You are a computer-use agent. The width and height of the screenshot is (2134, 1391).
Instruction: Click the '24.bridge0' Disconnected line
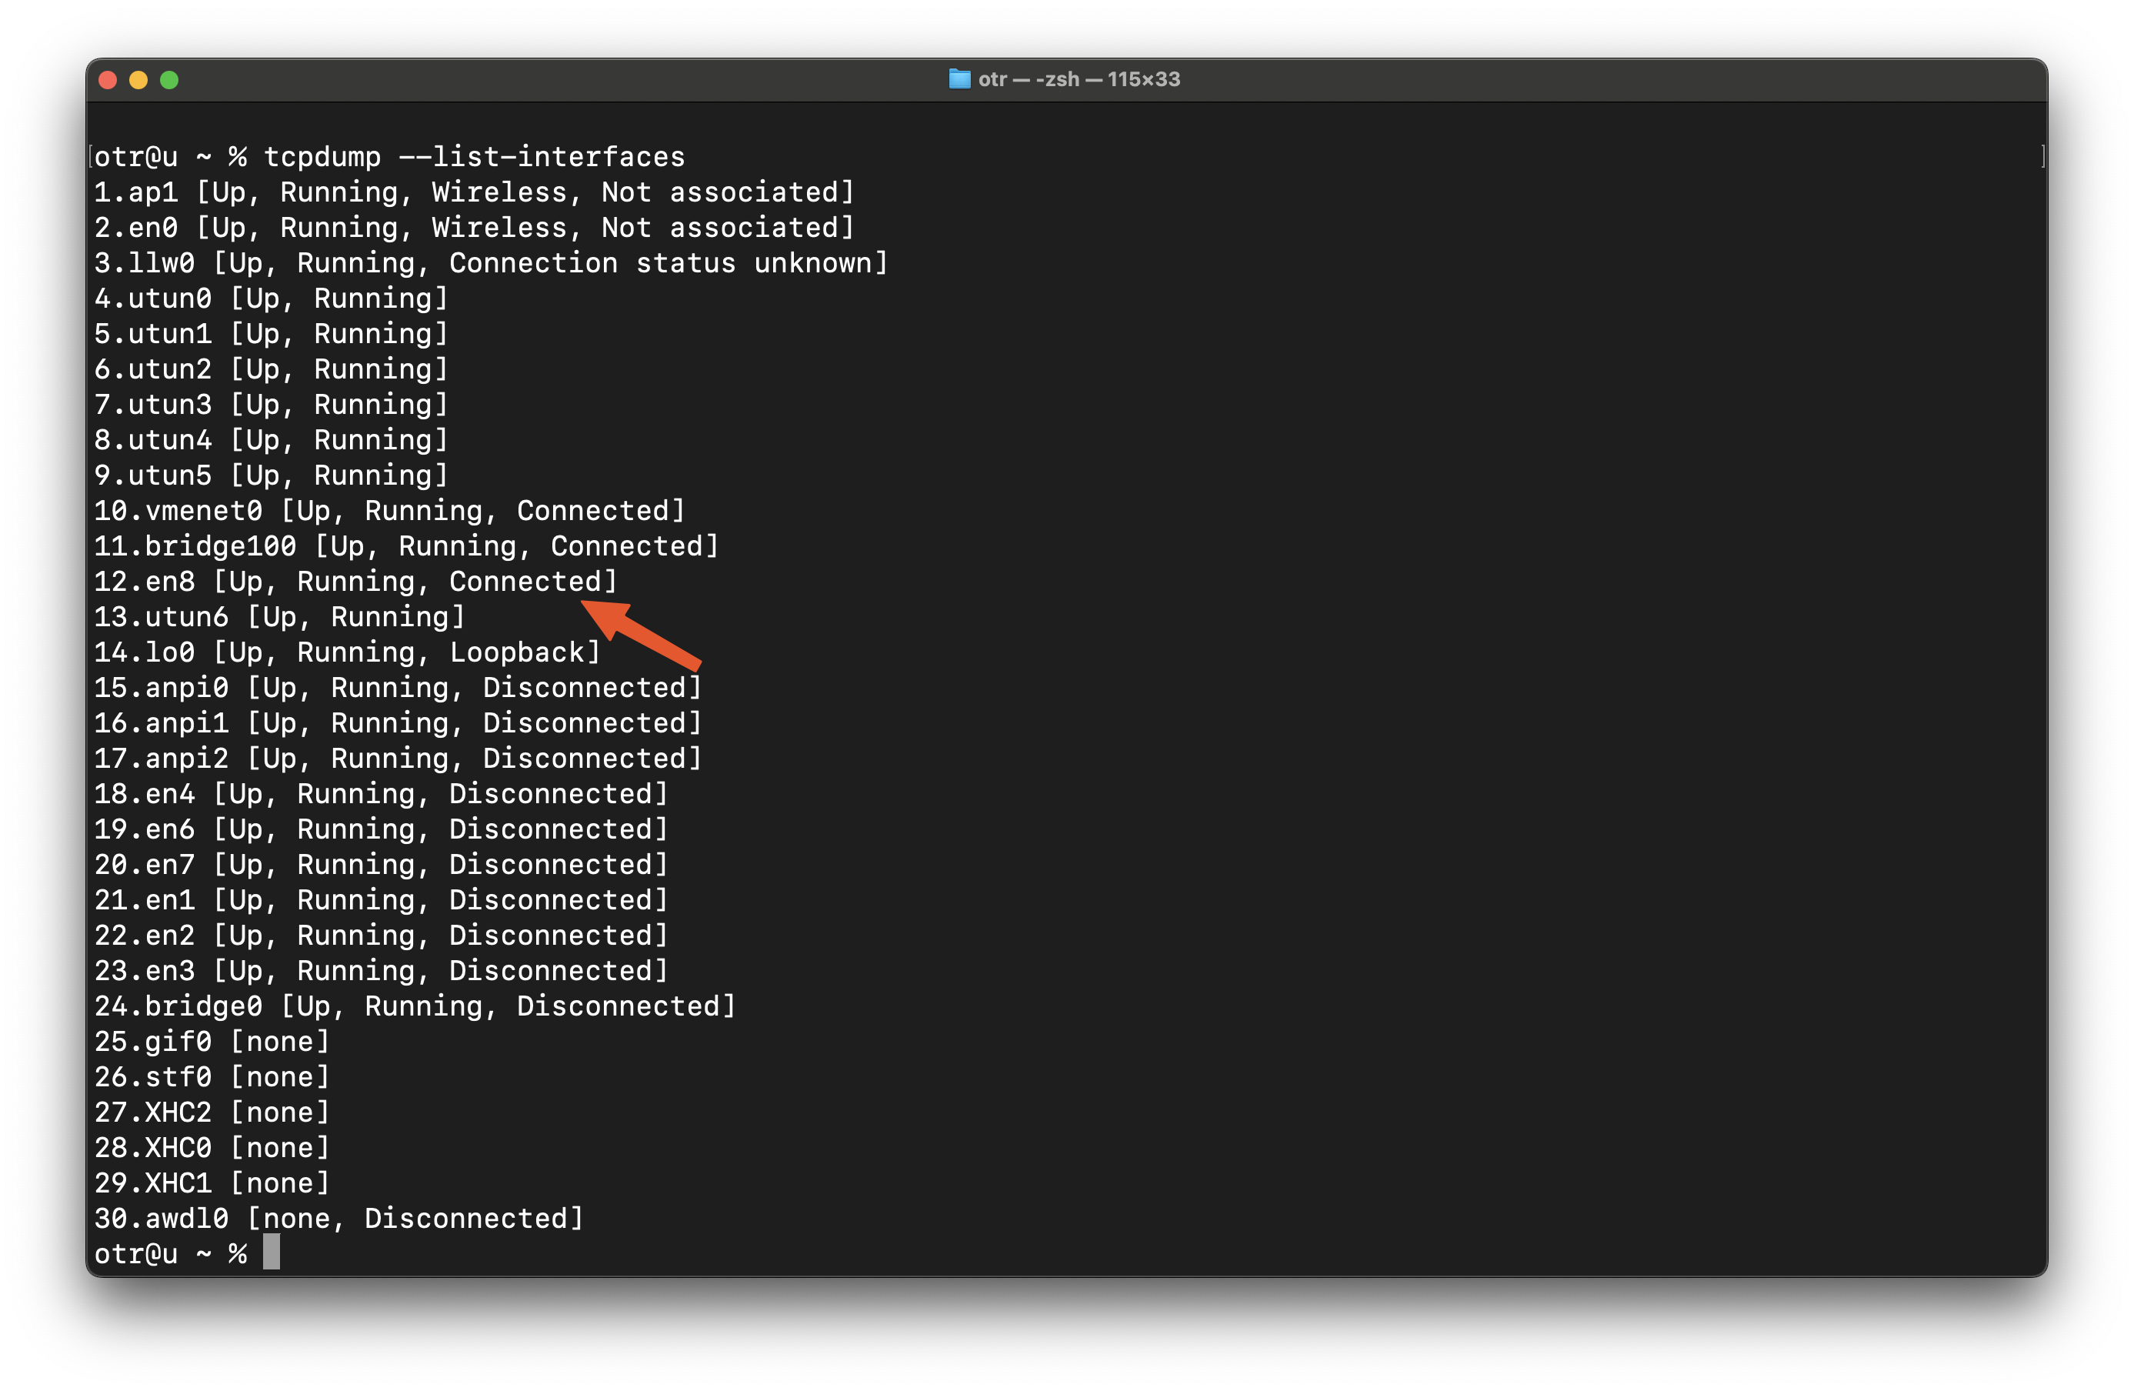[x=415, y=1007]
